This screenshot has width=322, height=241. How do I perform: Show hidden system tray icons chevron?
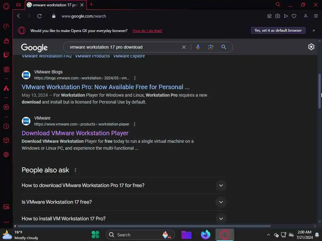pos(269,235)
